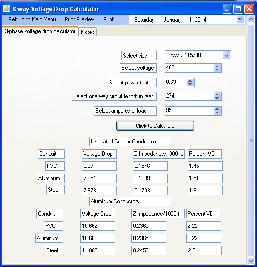This screenshot has height=267, width=257.
Task: Open the Select size dropdown
Action: pos(226,56)
